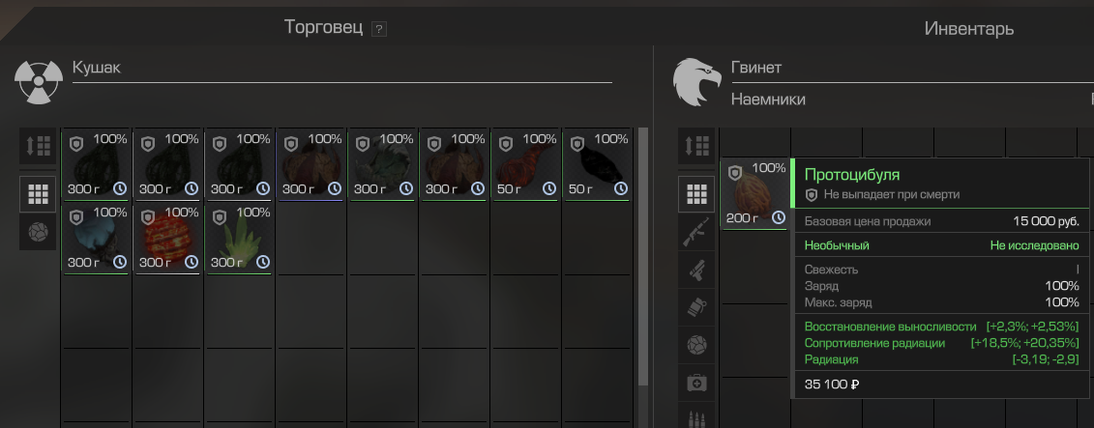Viewport: 1094px width, 428px height.
Task: Click the trader list vertical scrollbar
Action: (643, 257)
